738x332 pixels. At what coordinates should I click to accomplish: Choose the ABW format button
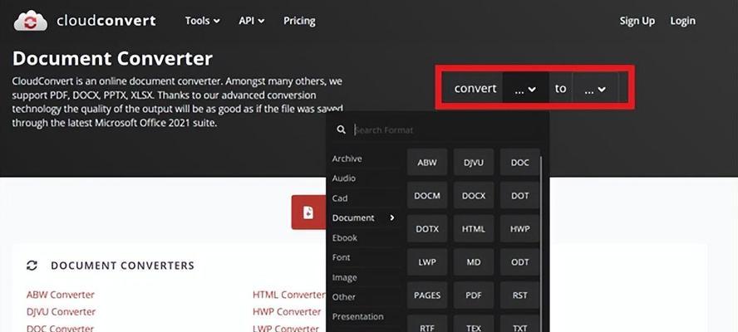427,162
